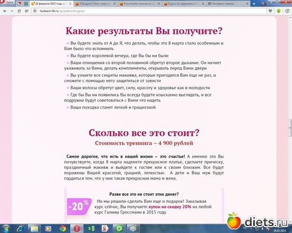Close the 'Результаты поиска' tab
The image size is (292, 233).
click(x=159, y=4)
